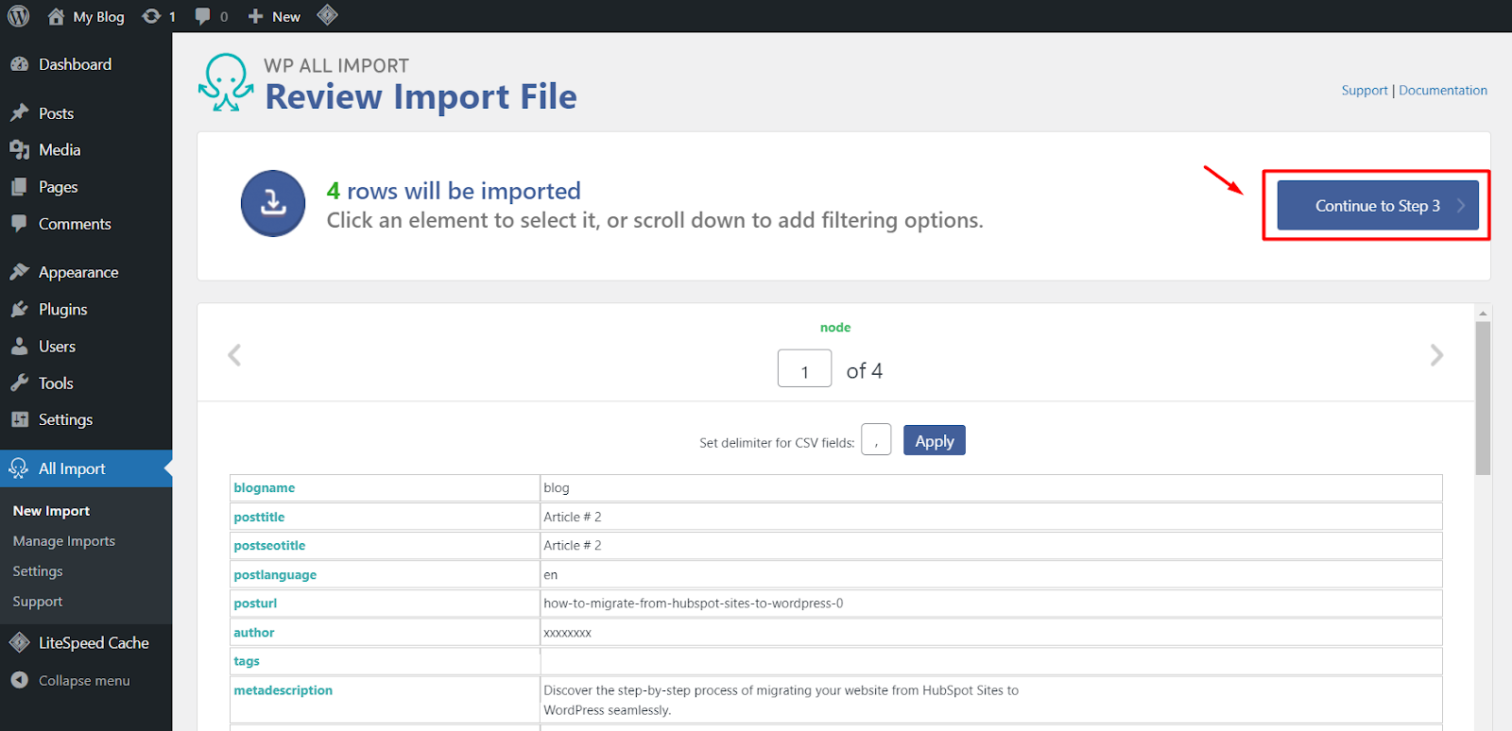Open the Support link at top right
Viewport: 1512px width, 731px height.
[1364, 91]
